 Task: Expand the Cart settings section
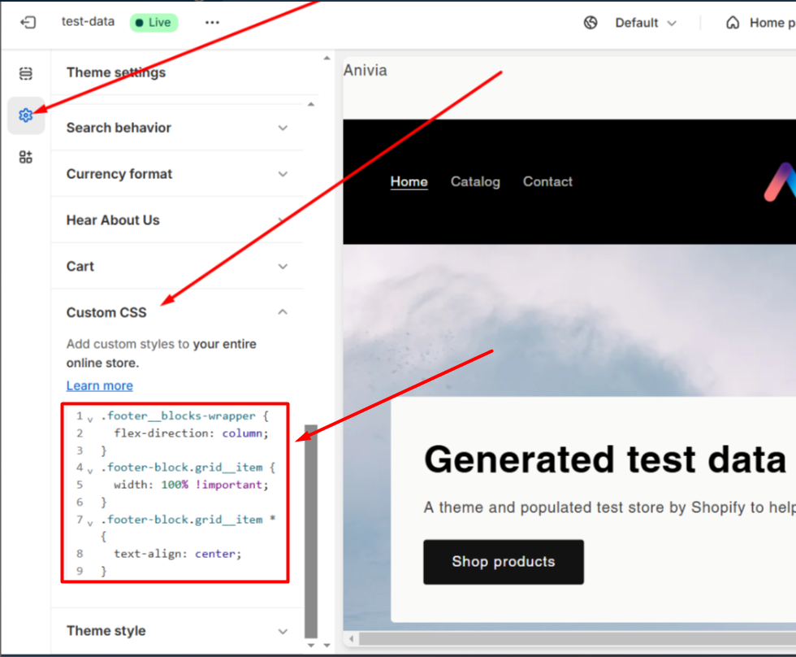(177, 266)
